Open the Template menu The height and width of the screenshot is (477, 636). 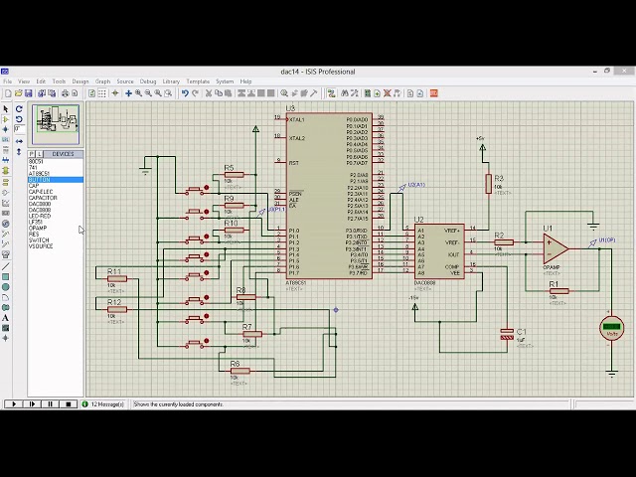[x=198, y=81]
